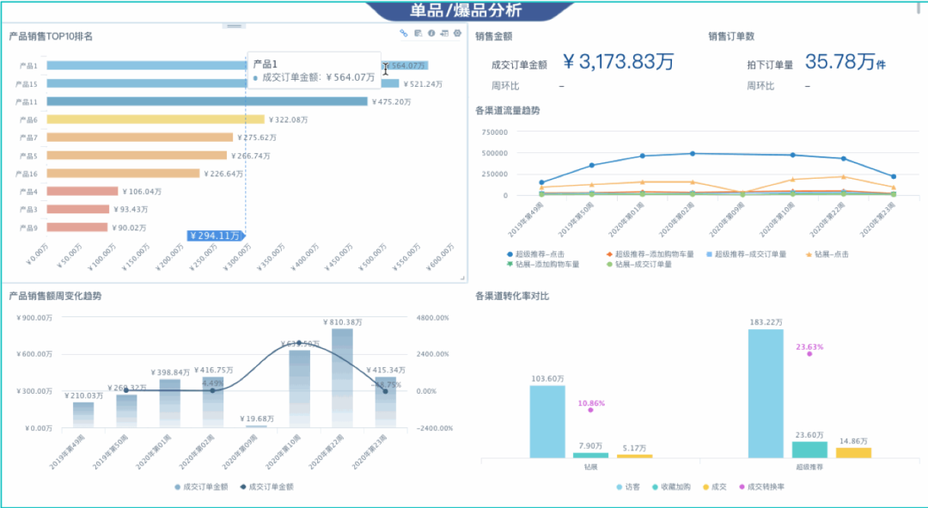Click the resize handle at TOP10 panel corner
Screen dimensions: 928x508
coord(463,278)
